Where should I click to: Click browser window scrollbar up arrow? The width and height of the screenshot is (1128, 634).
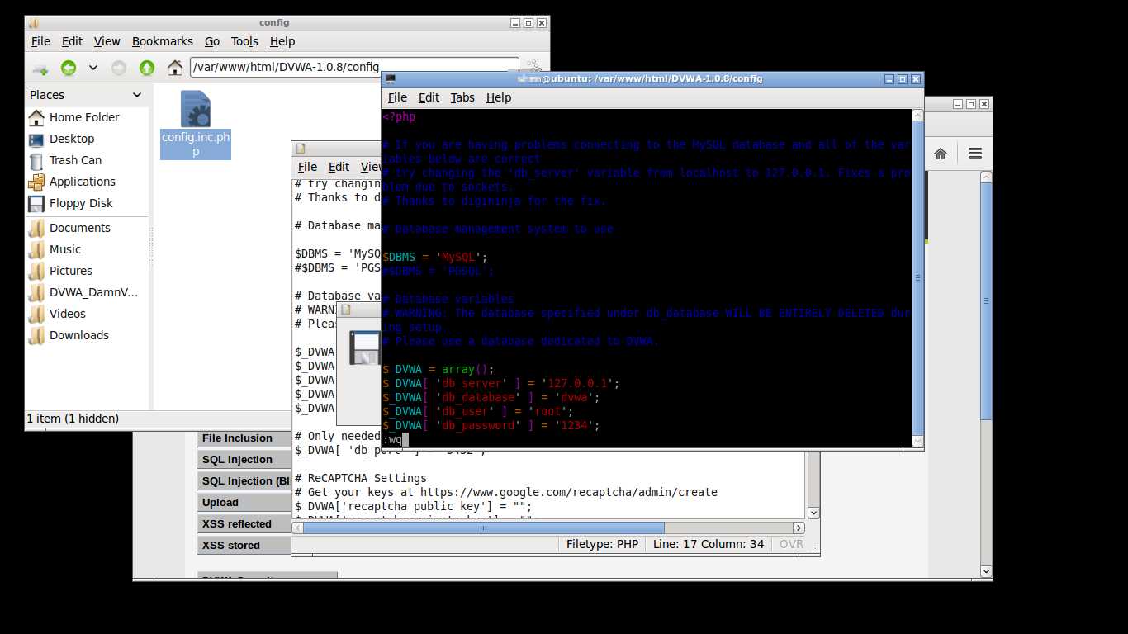986,177
